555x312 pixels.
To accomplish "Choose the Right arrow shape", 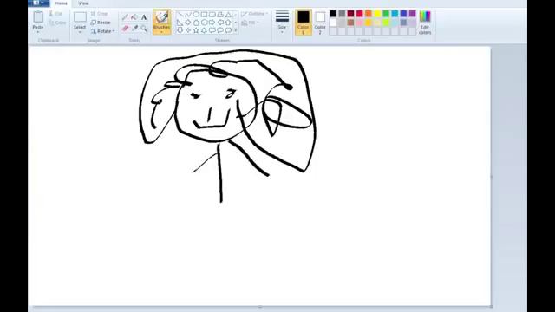I will 212,23.
